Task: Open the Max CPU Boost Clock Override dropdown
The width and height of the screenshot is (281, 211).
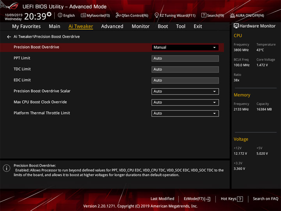Action: 185,102
